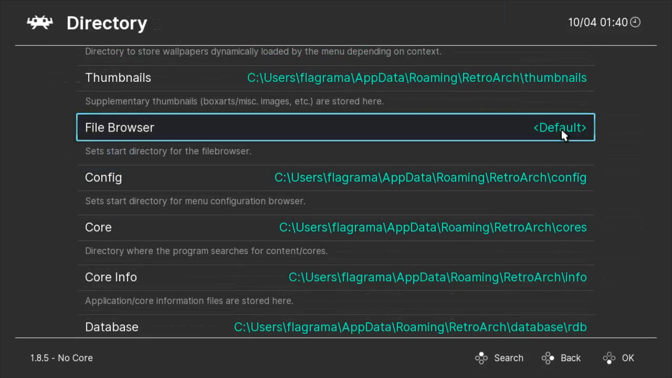Select the Config menu entry
This screenshot has height=378, width=672.
pyautogui.click(x=103, y=177)
